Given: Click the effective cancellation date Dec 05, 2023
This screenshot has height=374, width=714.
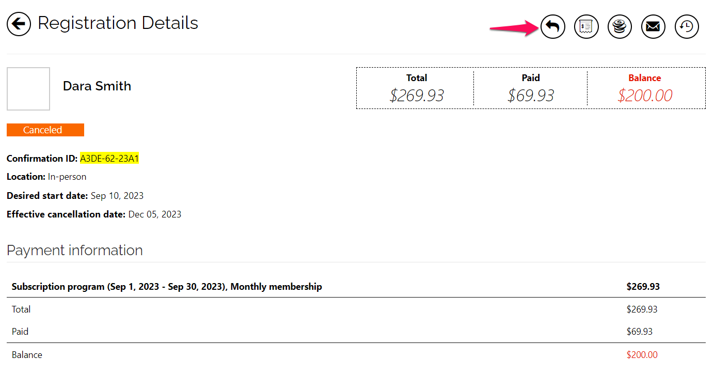Looking at the screenshot, I should pos(155,214).
